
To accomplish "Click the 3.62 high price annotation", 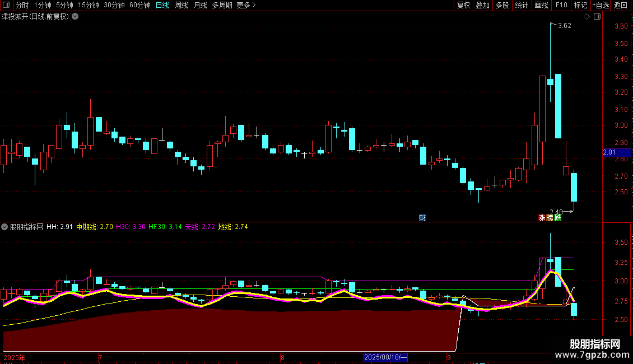I will (564, 26).
